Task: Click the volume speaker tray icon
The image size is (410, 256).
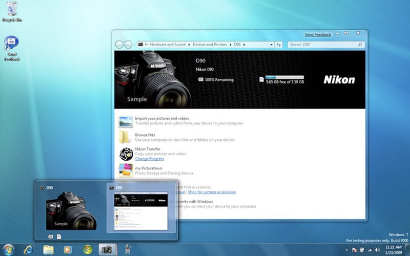Action: 377,250
